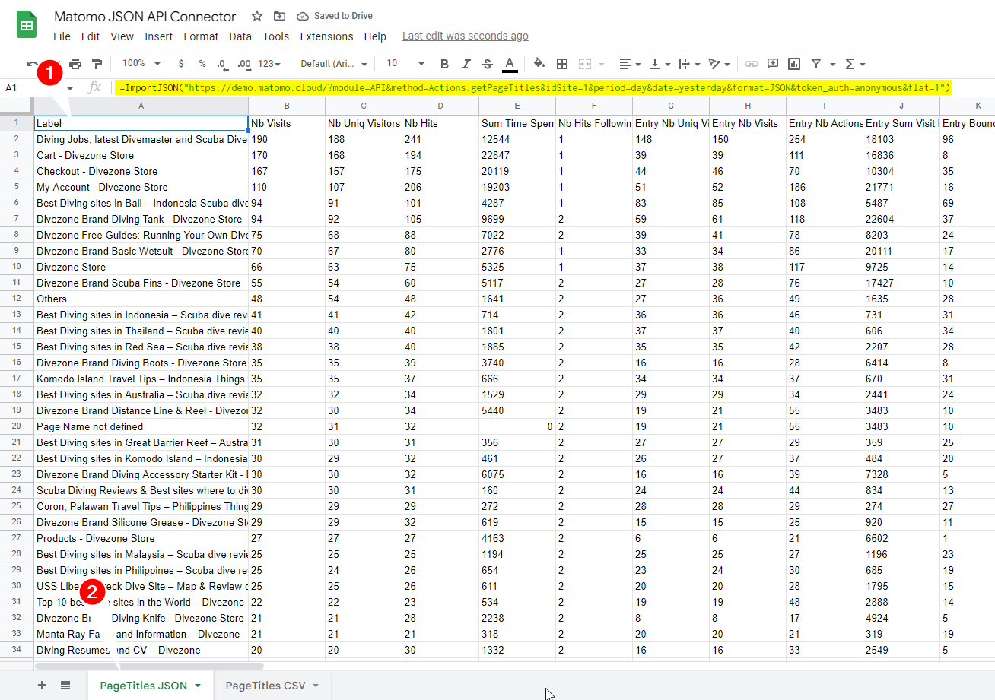Open PageTitles CSV tab options arrow
995x700 pixels.
point(316,686)
